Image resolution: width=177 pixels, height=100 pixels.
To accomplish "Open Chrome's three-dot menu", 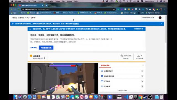I will (x=164, y=9).
